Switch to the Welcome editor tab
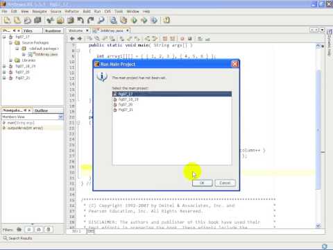 tap(76, 31)
